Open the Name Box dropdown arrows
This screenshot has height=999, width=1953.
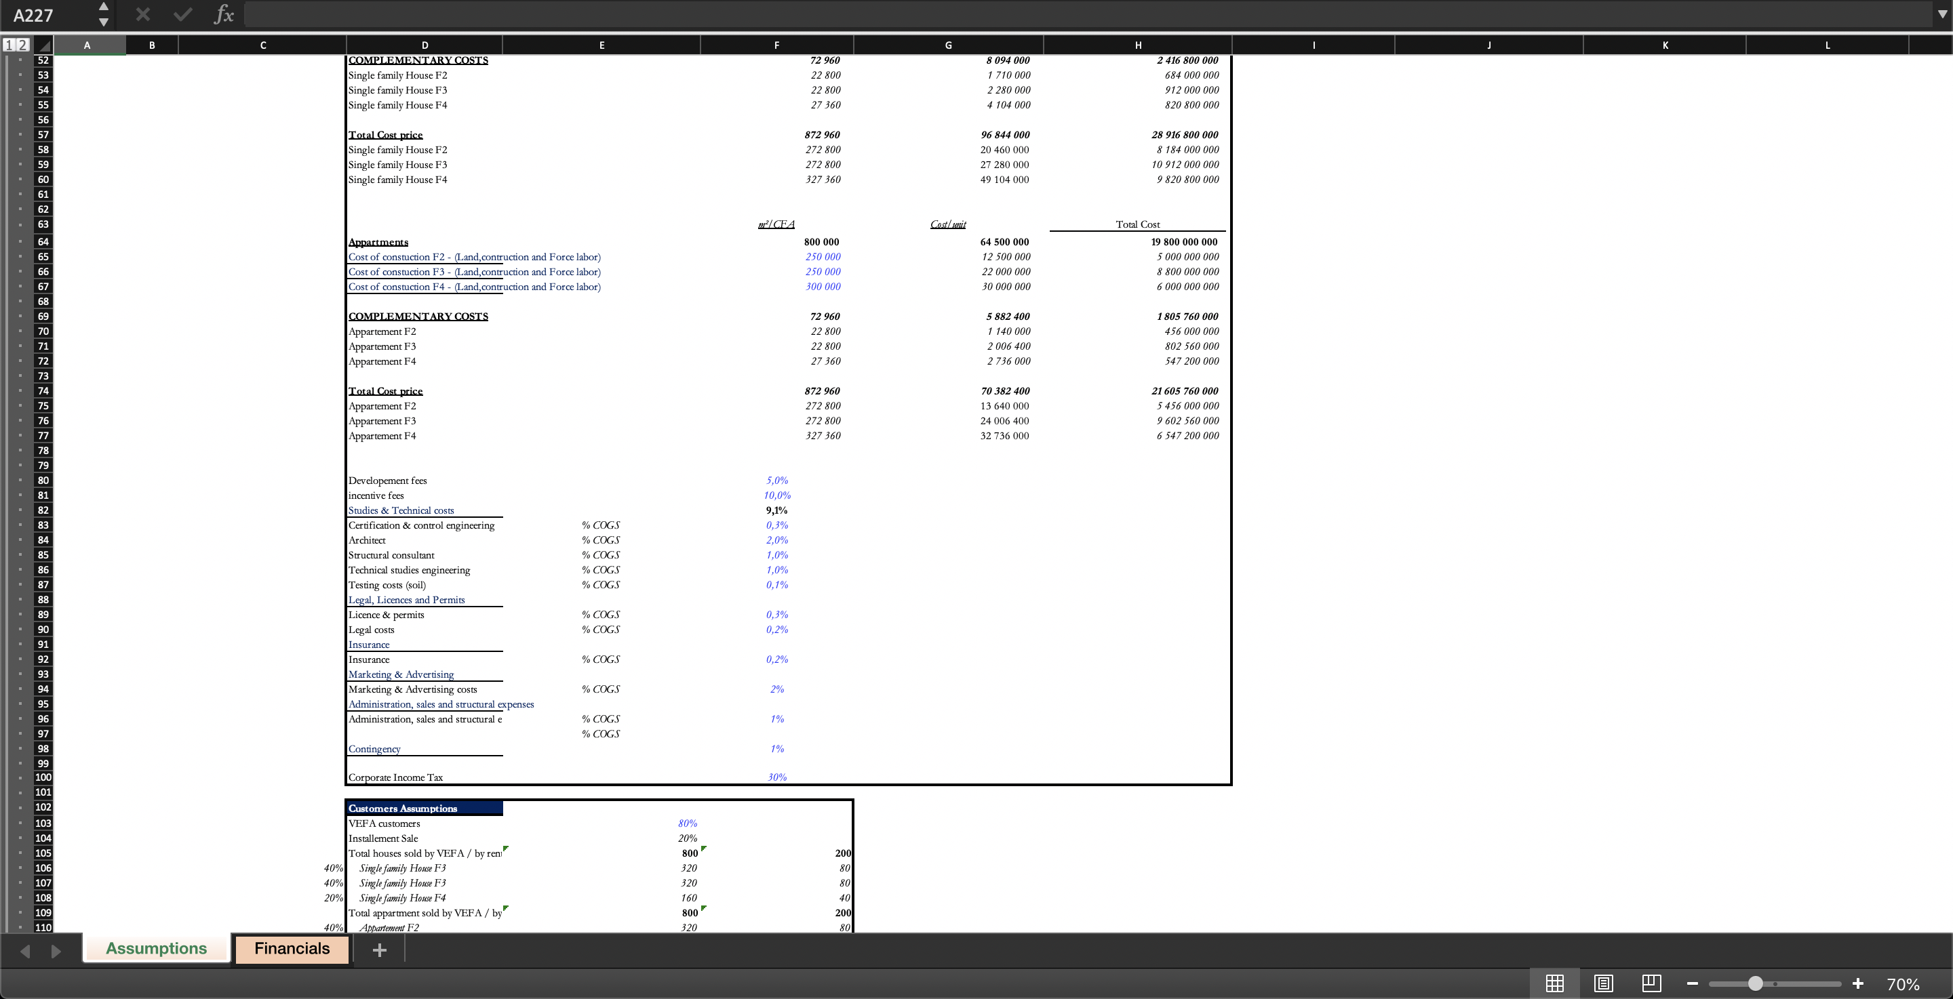coord(104,14)
